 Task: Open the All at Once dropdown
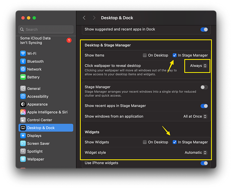click(195, 116)
